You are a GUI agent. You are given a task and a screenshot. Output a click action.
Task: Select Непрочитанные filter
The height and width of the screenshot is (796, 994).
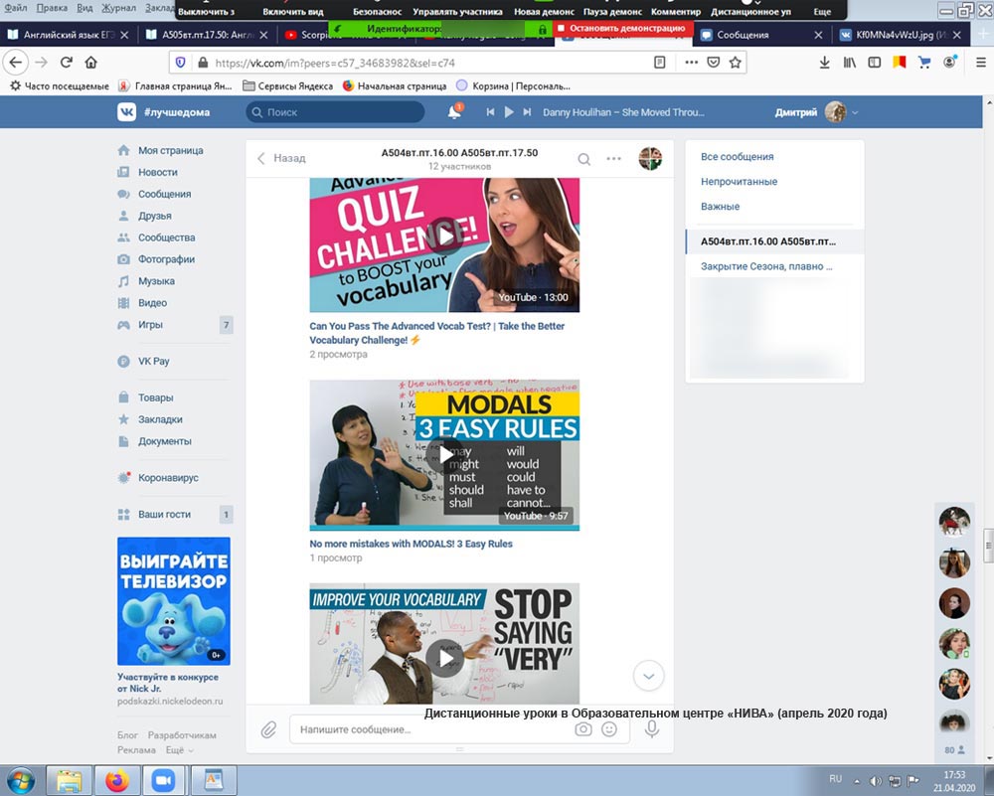740,181
